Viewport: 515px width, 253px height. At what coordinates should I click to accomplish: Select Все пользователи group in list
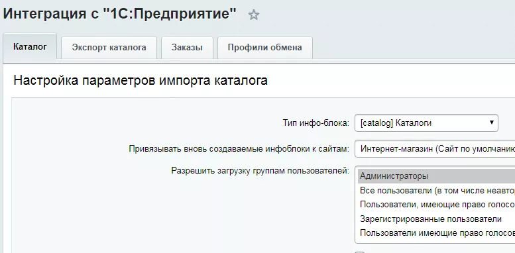tap(437, 191)
